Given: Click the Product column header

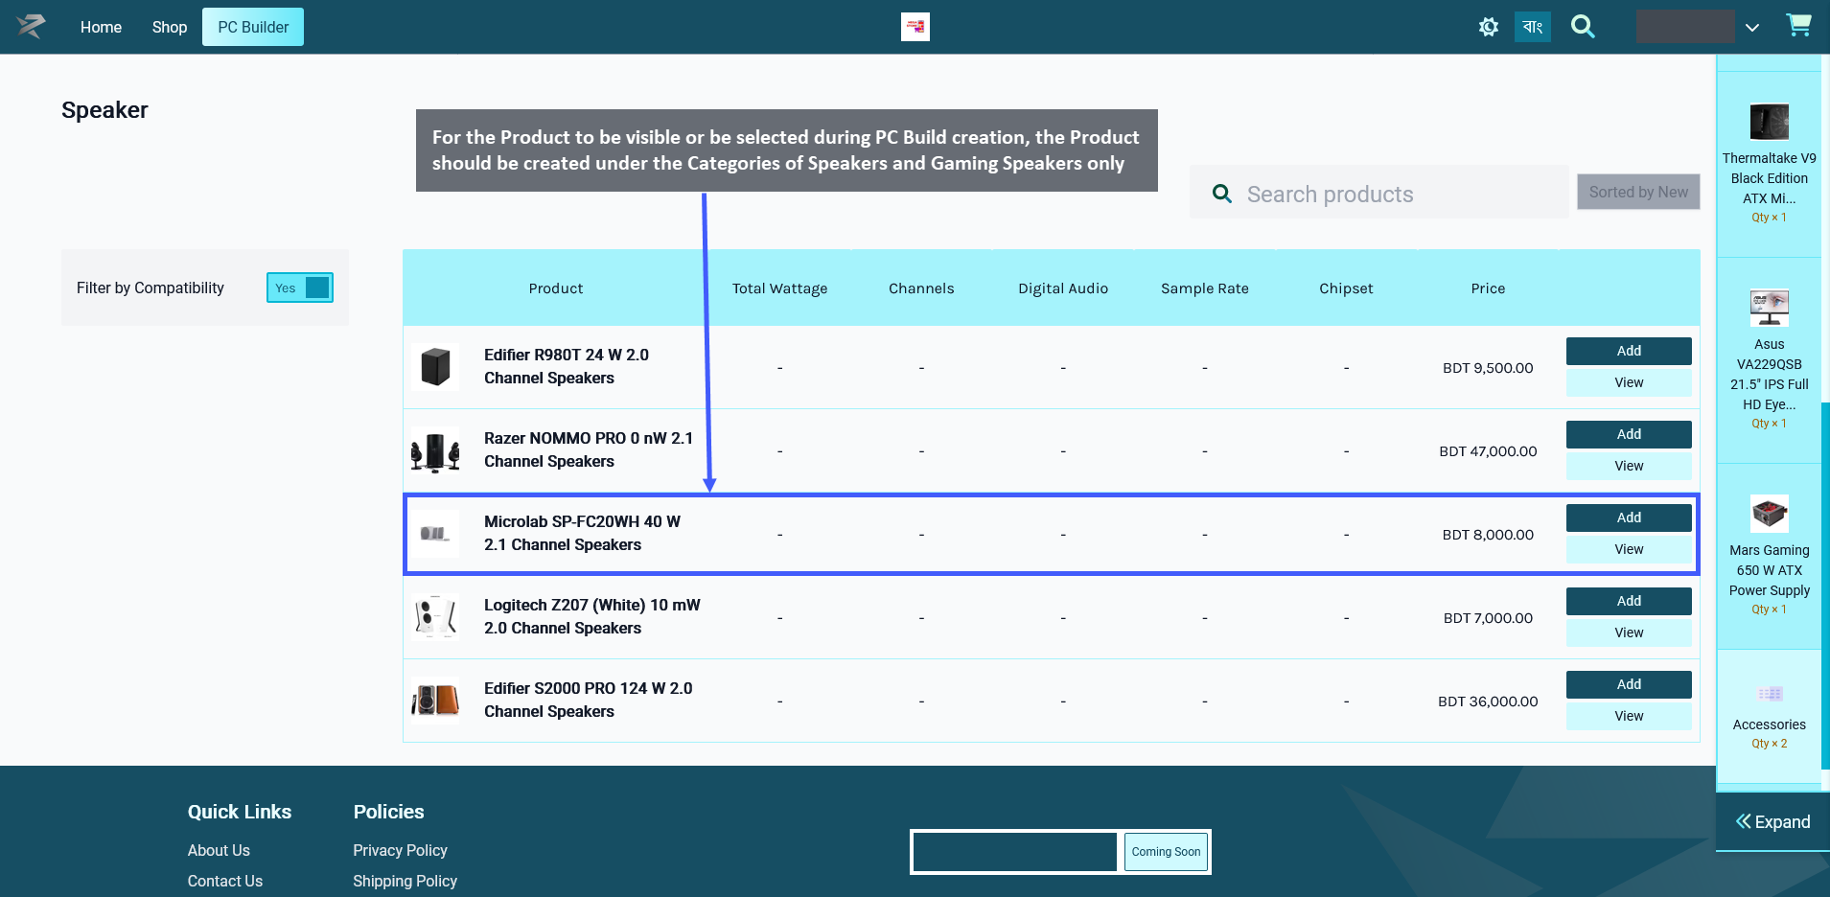Looking at the screenshot, I should pos(556,288).
